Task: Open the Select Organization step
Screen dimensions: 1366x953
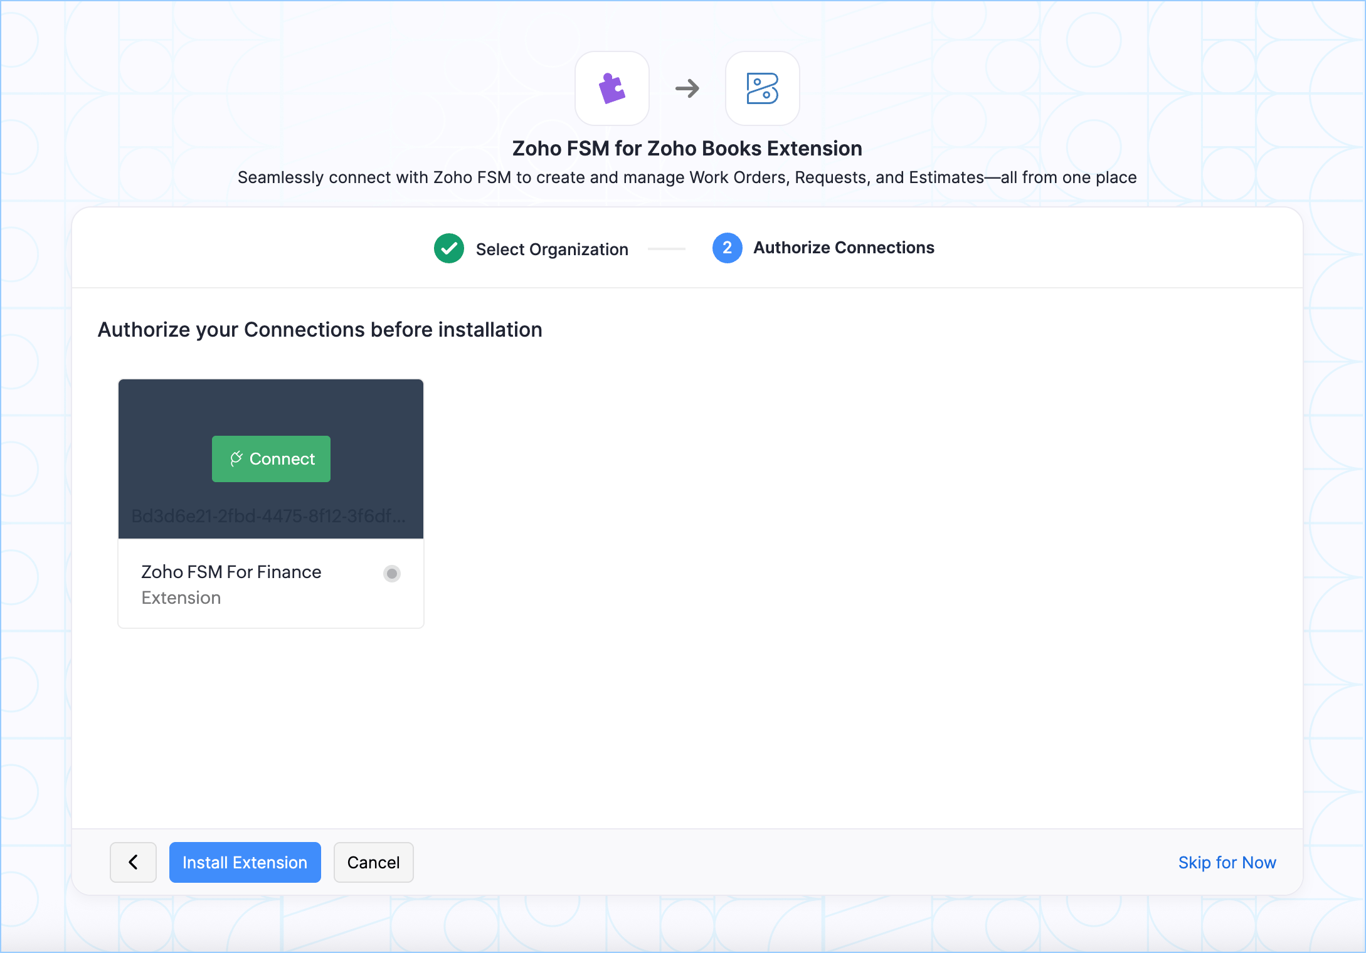Action: (x=551, y=250)
